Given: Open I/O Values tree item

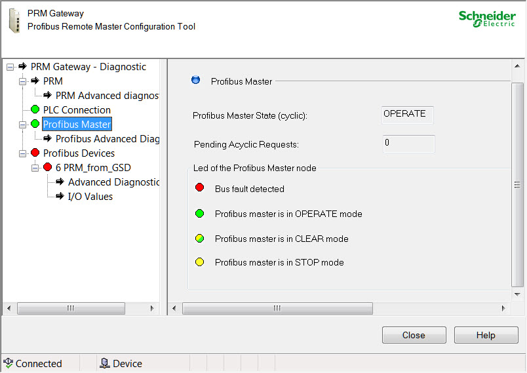Looking at the screenshot, I should (x=90, y=197).
